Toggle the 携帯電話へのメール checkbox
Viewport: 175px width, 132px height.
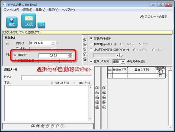coord(91,44)
